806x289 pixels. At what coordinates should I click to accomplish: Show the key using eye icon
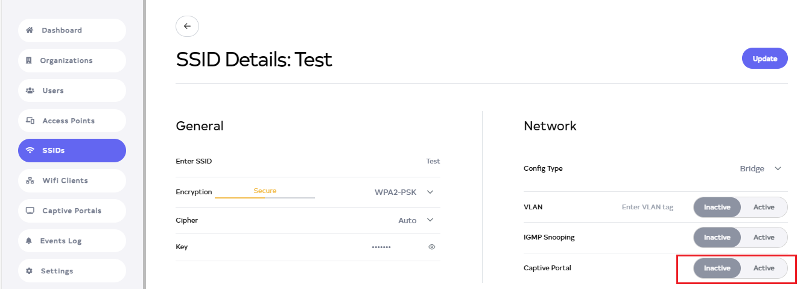tap(432, 247)
